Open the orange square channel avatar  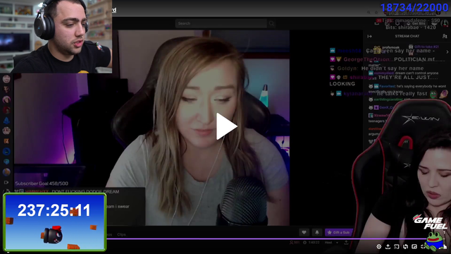click(6, 141)
